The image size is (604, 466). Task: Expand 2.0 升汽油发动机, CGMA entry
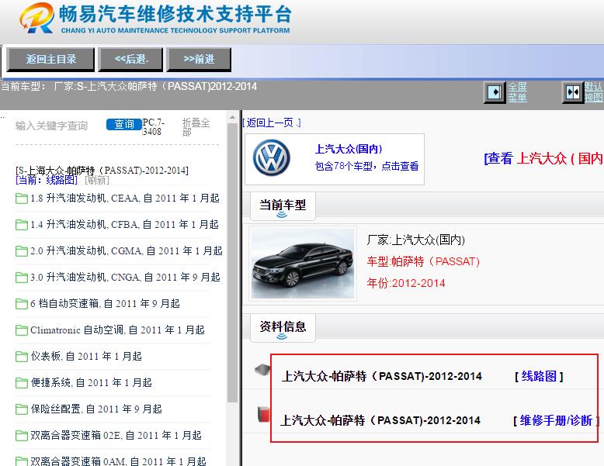pos(127,251)
